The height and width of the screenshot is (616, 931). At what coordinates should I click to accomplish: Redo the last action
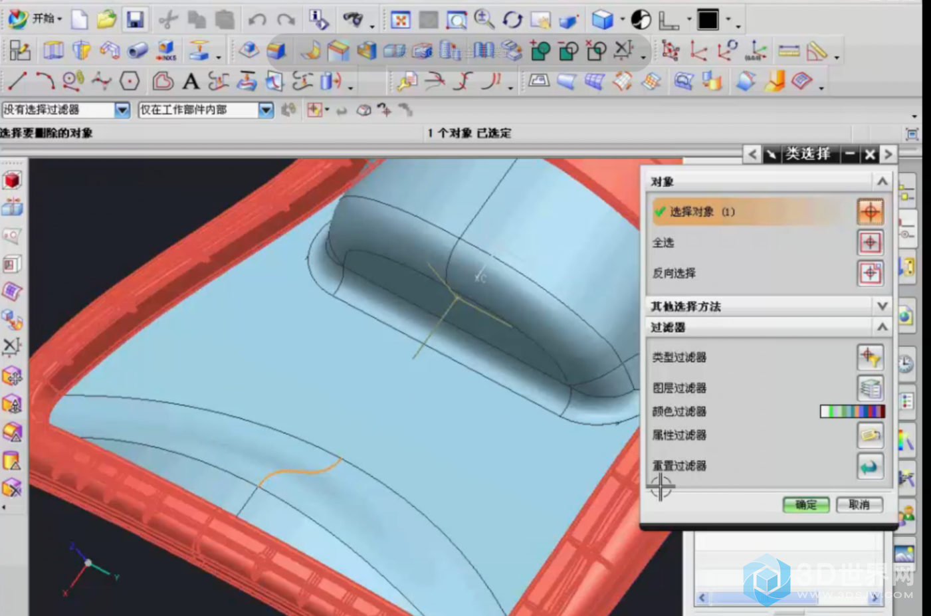coord(286,21)
